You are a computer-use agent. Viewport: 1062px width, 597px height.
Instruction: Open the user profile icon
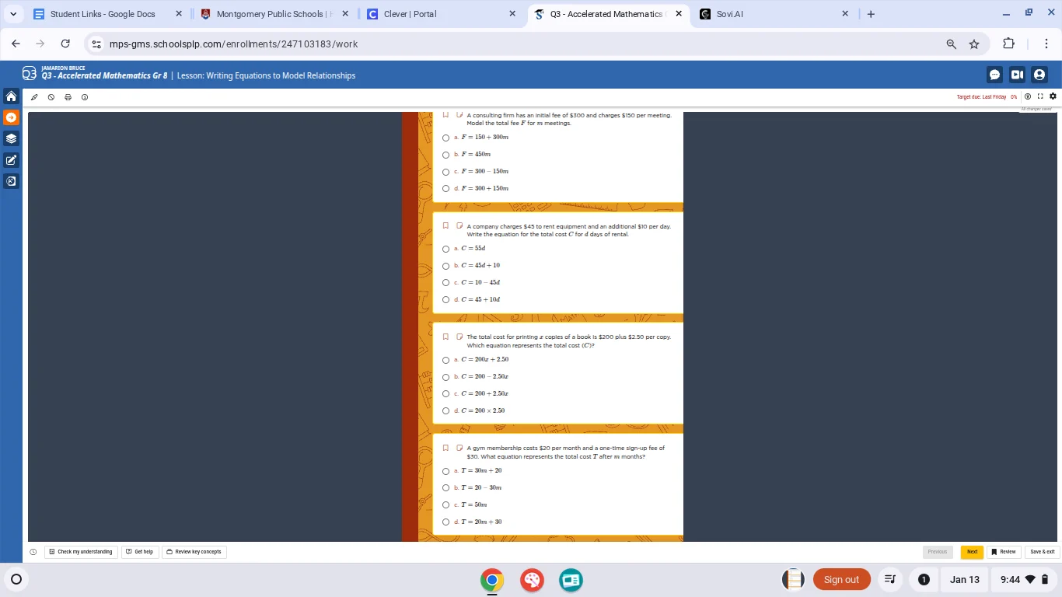[x=1039, y=75]
